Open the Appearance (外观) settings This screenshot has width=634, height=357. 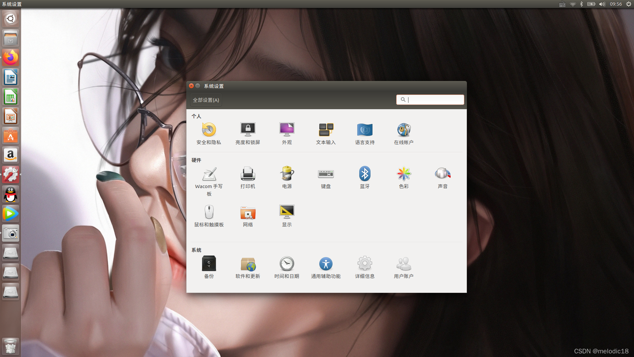[287, 130]
